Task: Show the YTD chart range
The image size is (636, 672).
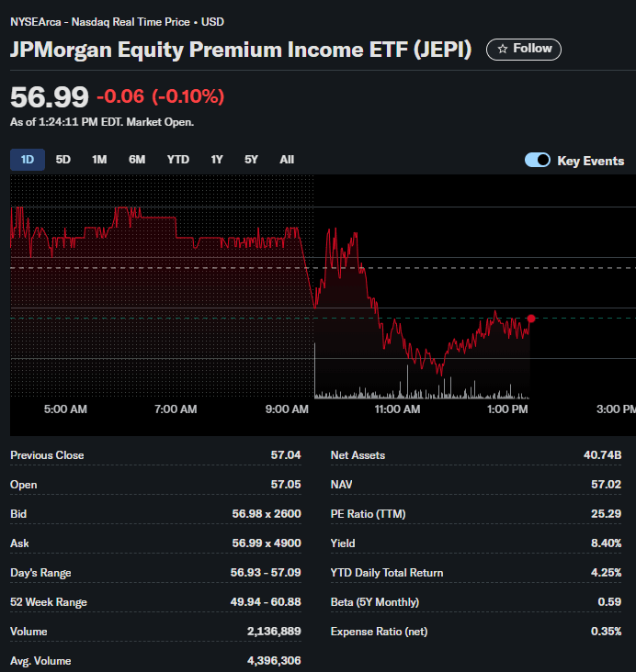Action: 178,160
